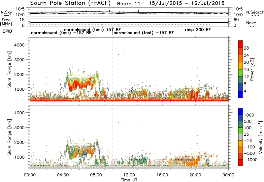The height and width of the screenshot is (182, 264).
Task: Click the Slant Range [km] label of the power panel
Action: 9,69
